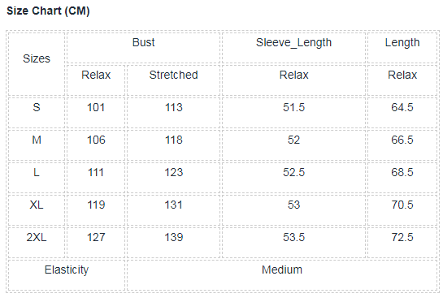Click the Sleeve_Length column header
The height and width of the screenshot is (302, 443).
click(x=293, y=42)
